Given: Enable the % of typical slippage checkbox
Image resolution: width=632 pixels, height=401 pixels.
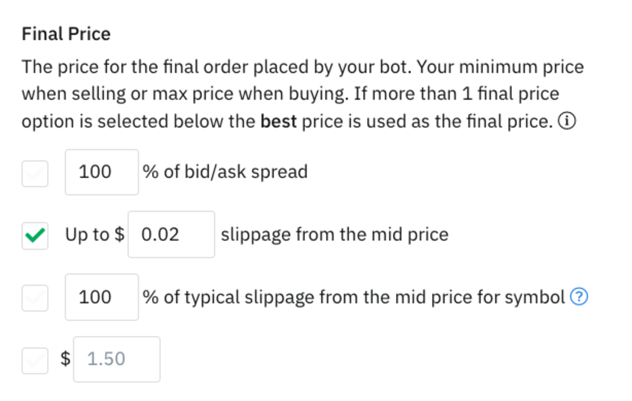Looking at the screenshot, I should click(35, 297).
